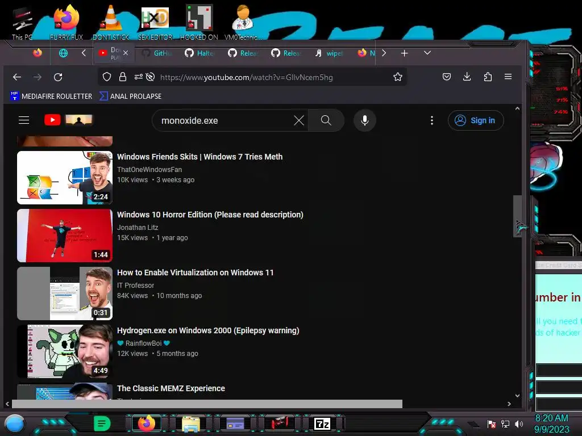Reload the YouTube page
582x436 pixels.
click(x=58, y=77)
